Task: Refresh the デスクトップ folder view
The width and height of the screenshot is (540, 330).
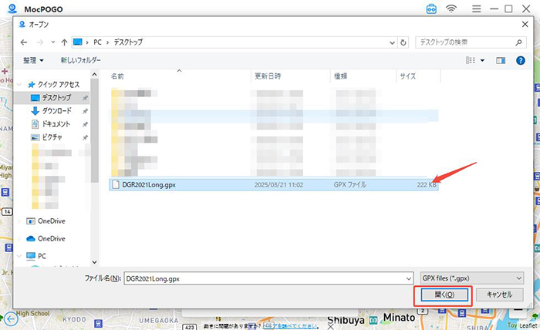Action: (x=403, y=42)
